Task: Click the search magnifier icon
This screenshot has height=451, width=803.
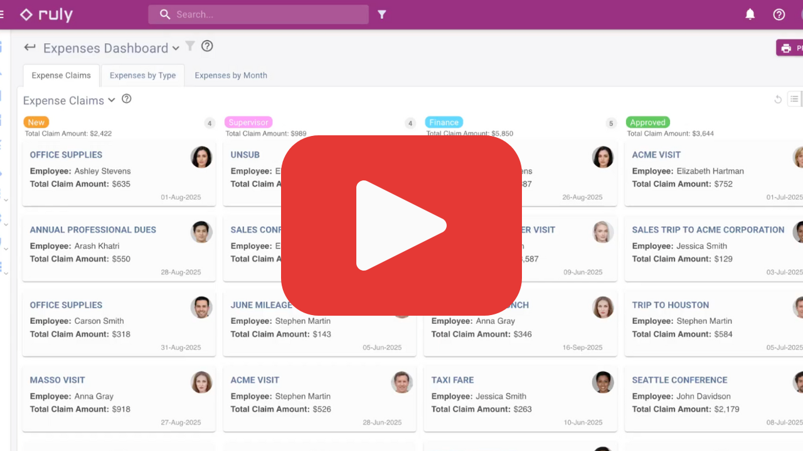Action: click(165, 14)
